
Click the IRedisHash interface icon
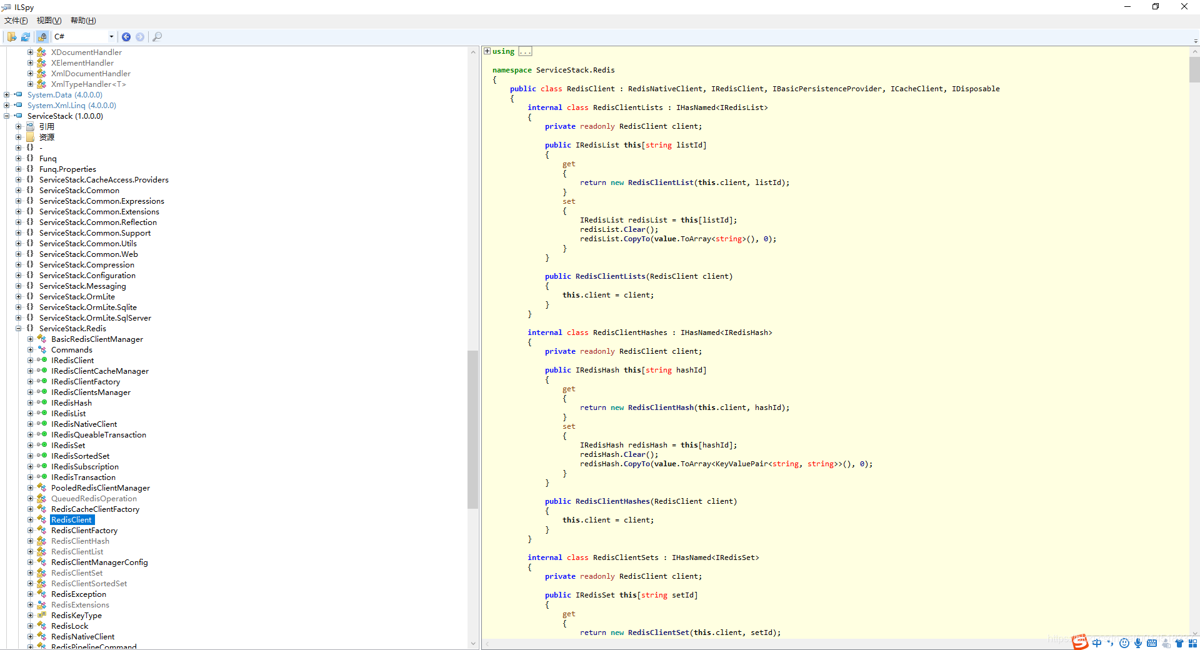coord(42,403)
